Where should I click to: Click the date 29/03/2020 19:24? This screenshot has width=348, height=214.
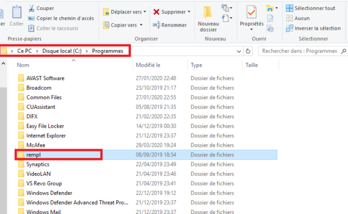pyautogui.click(x=156, y=145)
